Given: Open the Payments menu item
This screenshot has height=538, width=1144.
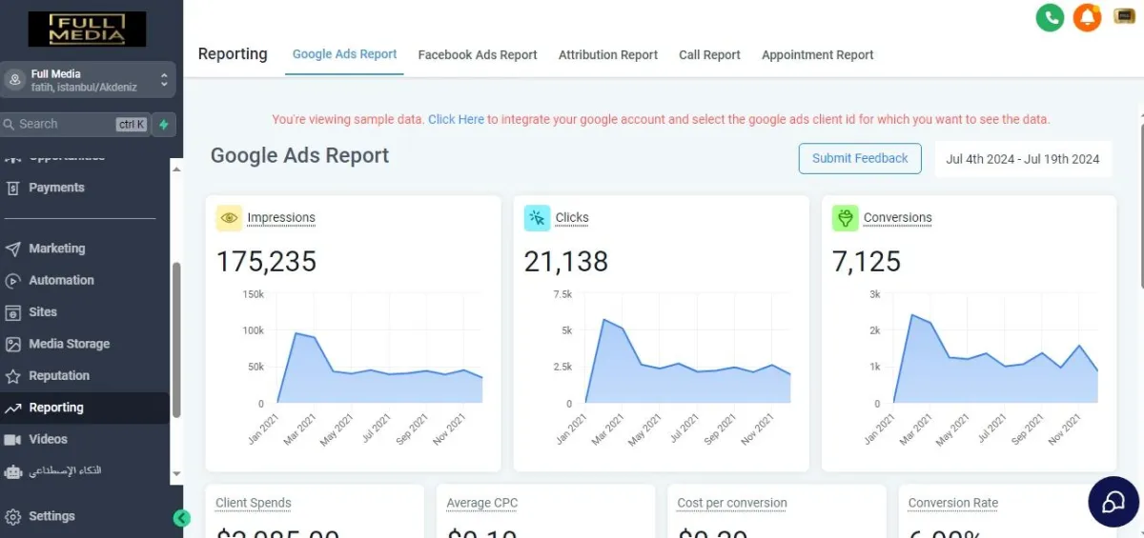Looking at the screenshot, I should tap(56, 188).
